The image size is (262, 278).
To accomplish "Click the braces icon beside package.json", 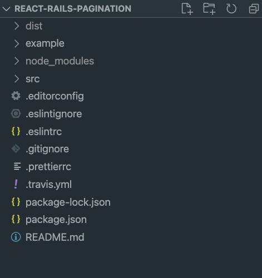I will (x=16, y=219).
